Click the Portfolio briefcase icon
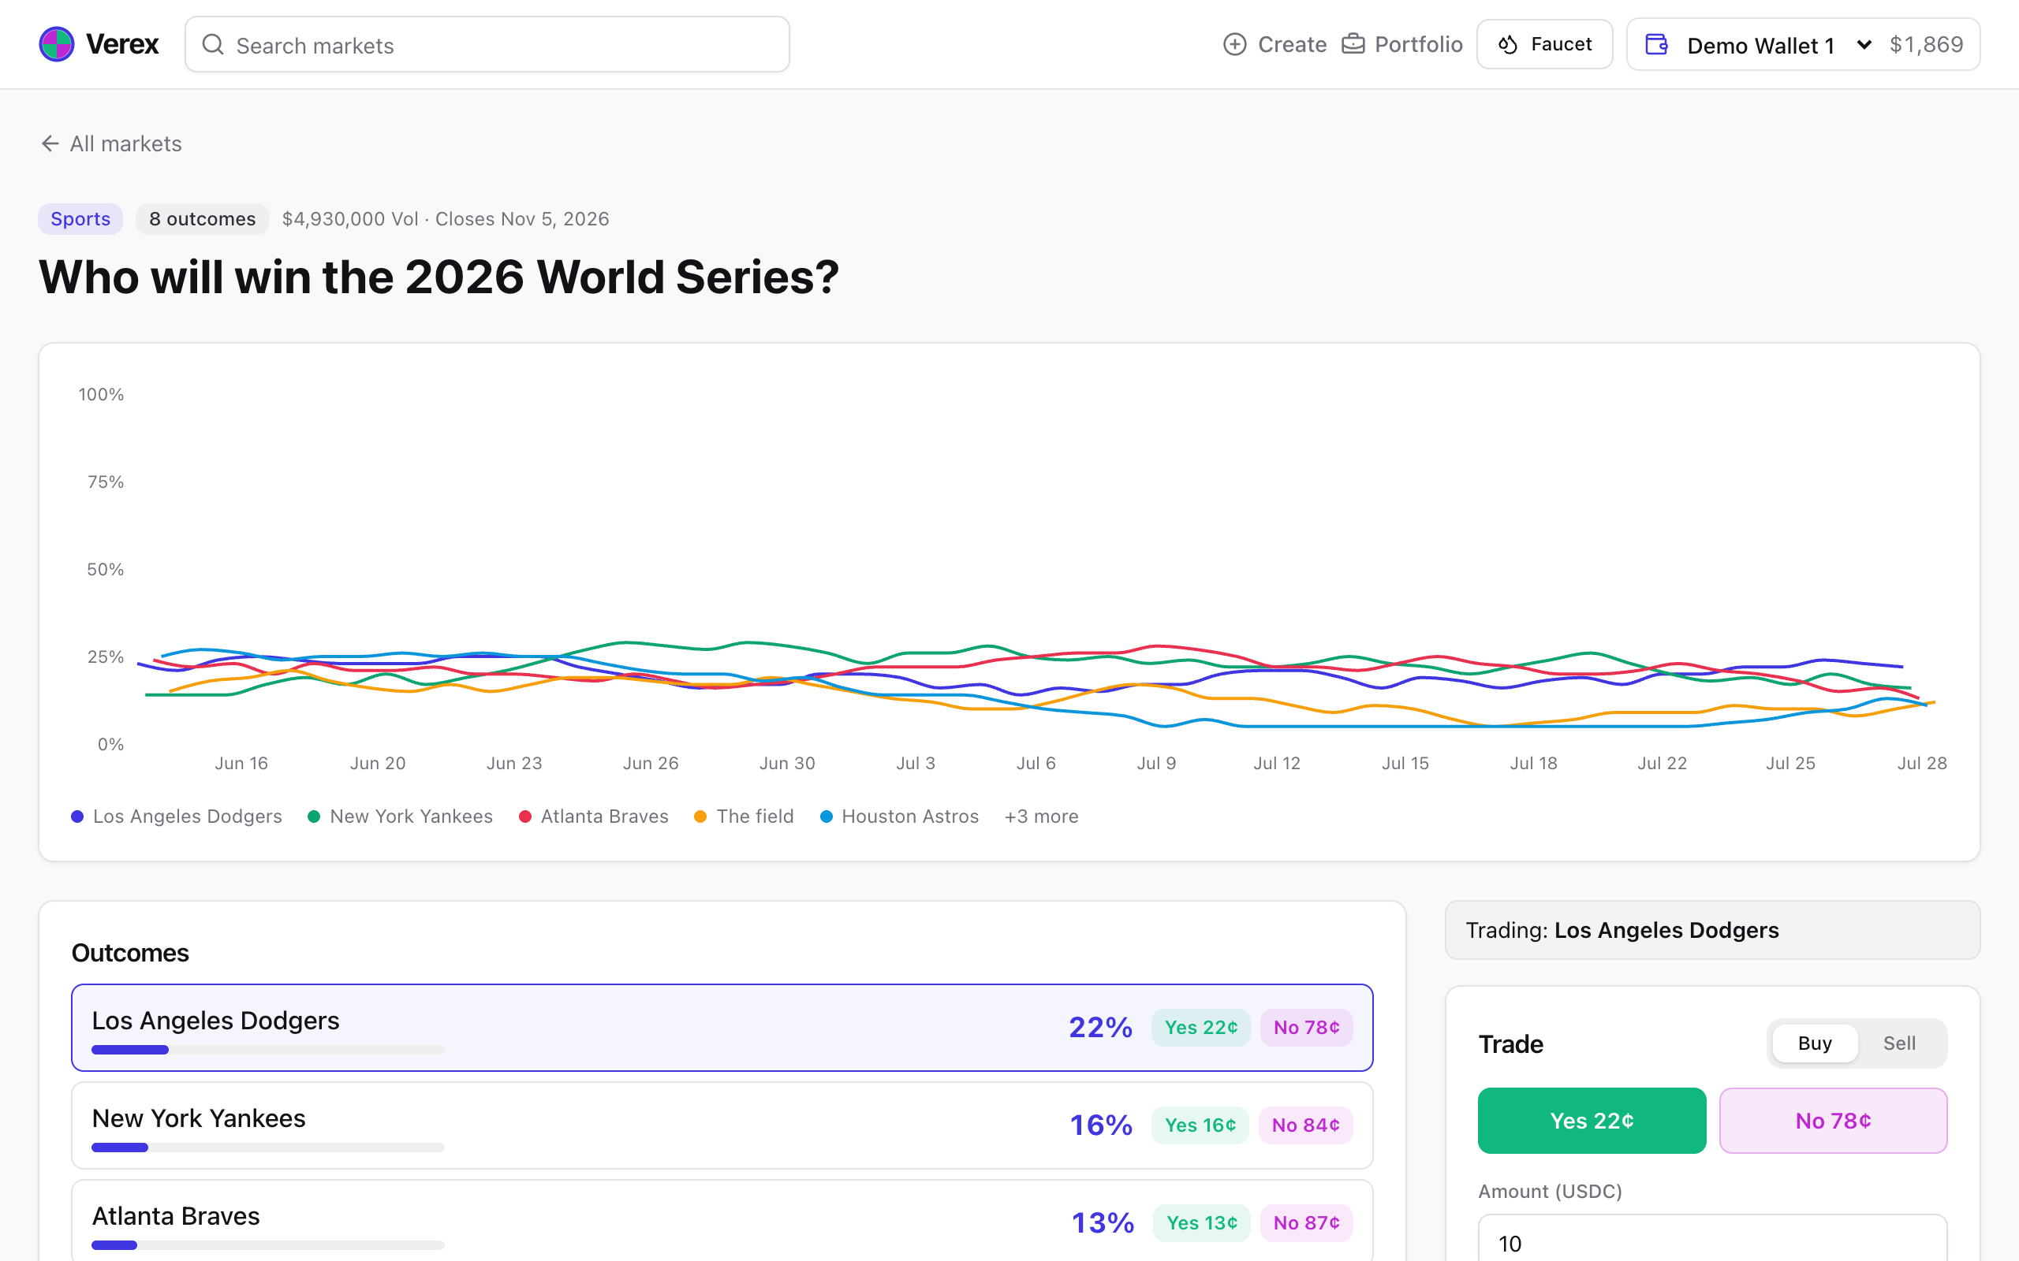 tap(1353, 44)
